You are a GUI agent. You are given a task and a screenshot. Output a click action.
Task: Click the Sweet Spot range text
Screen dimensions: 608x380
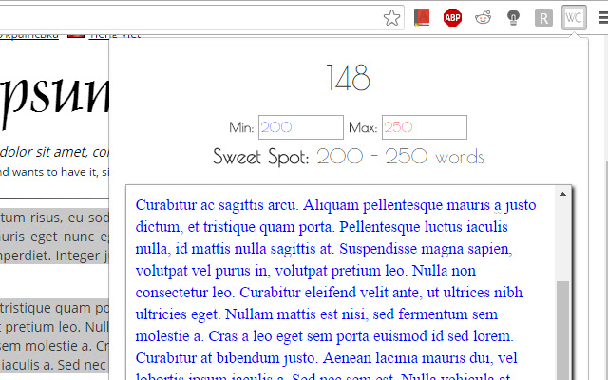click(x=349, y=157)
